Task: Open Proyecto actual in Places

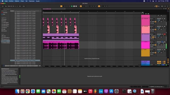Action: (x=6, y=39)
